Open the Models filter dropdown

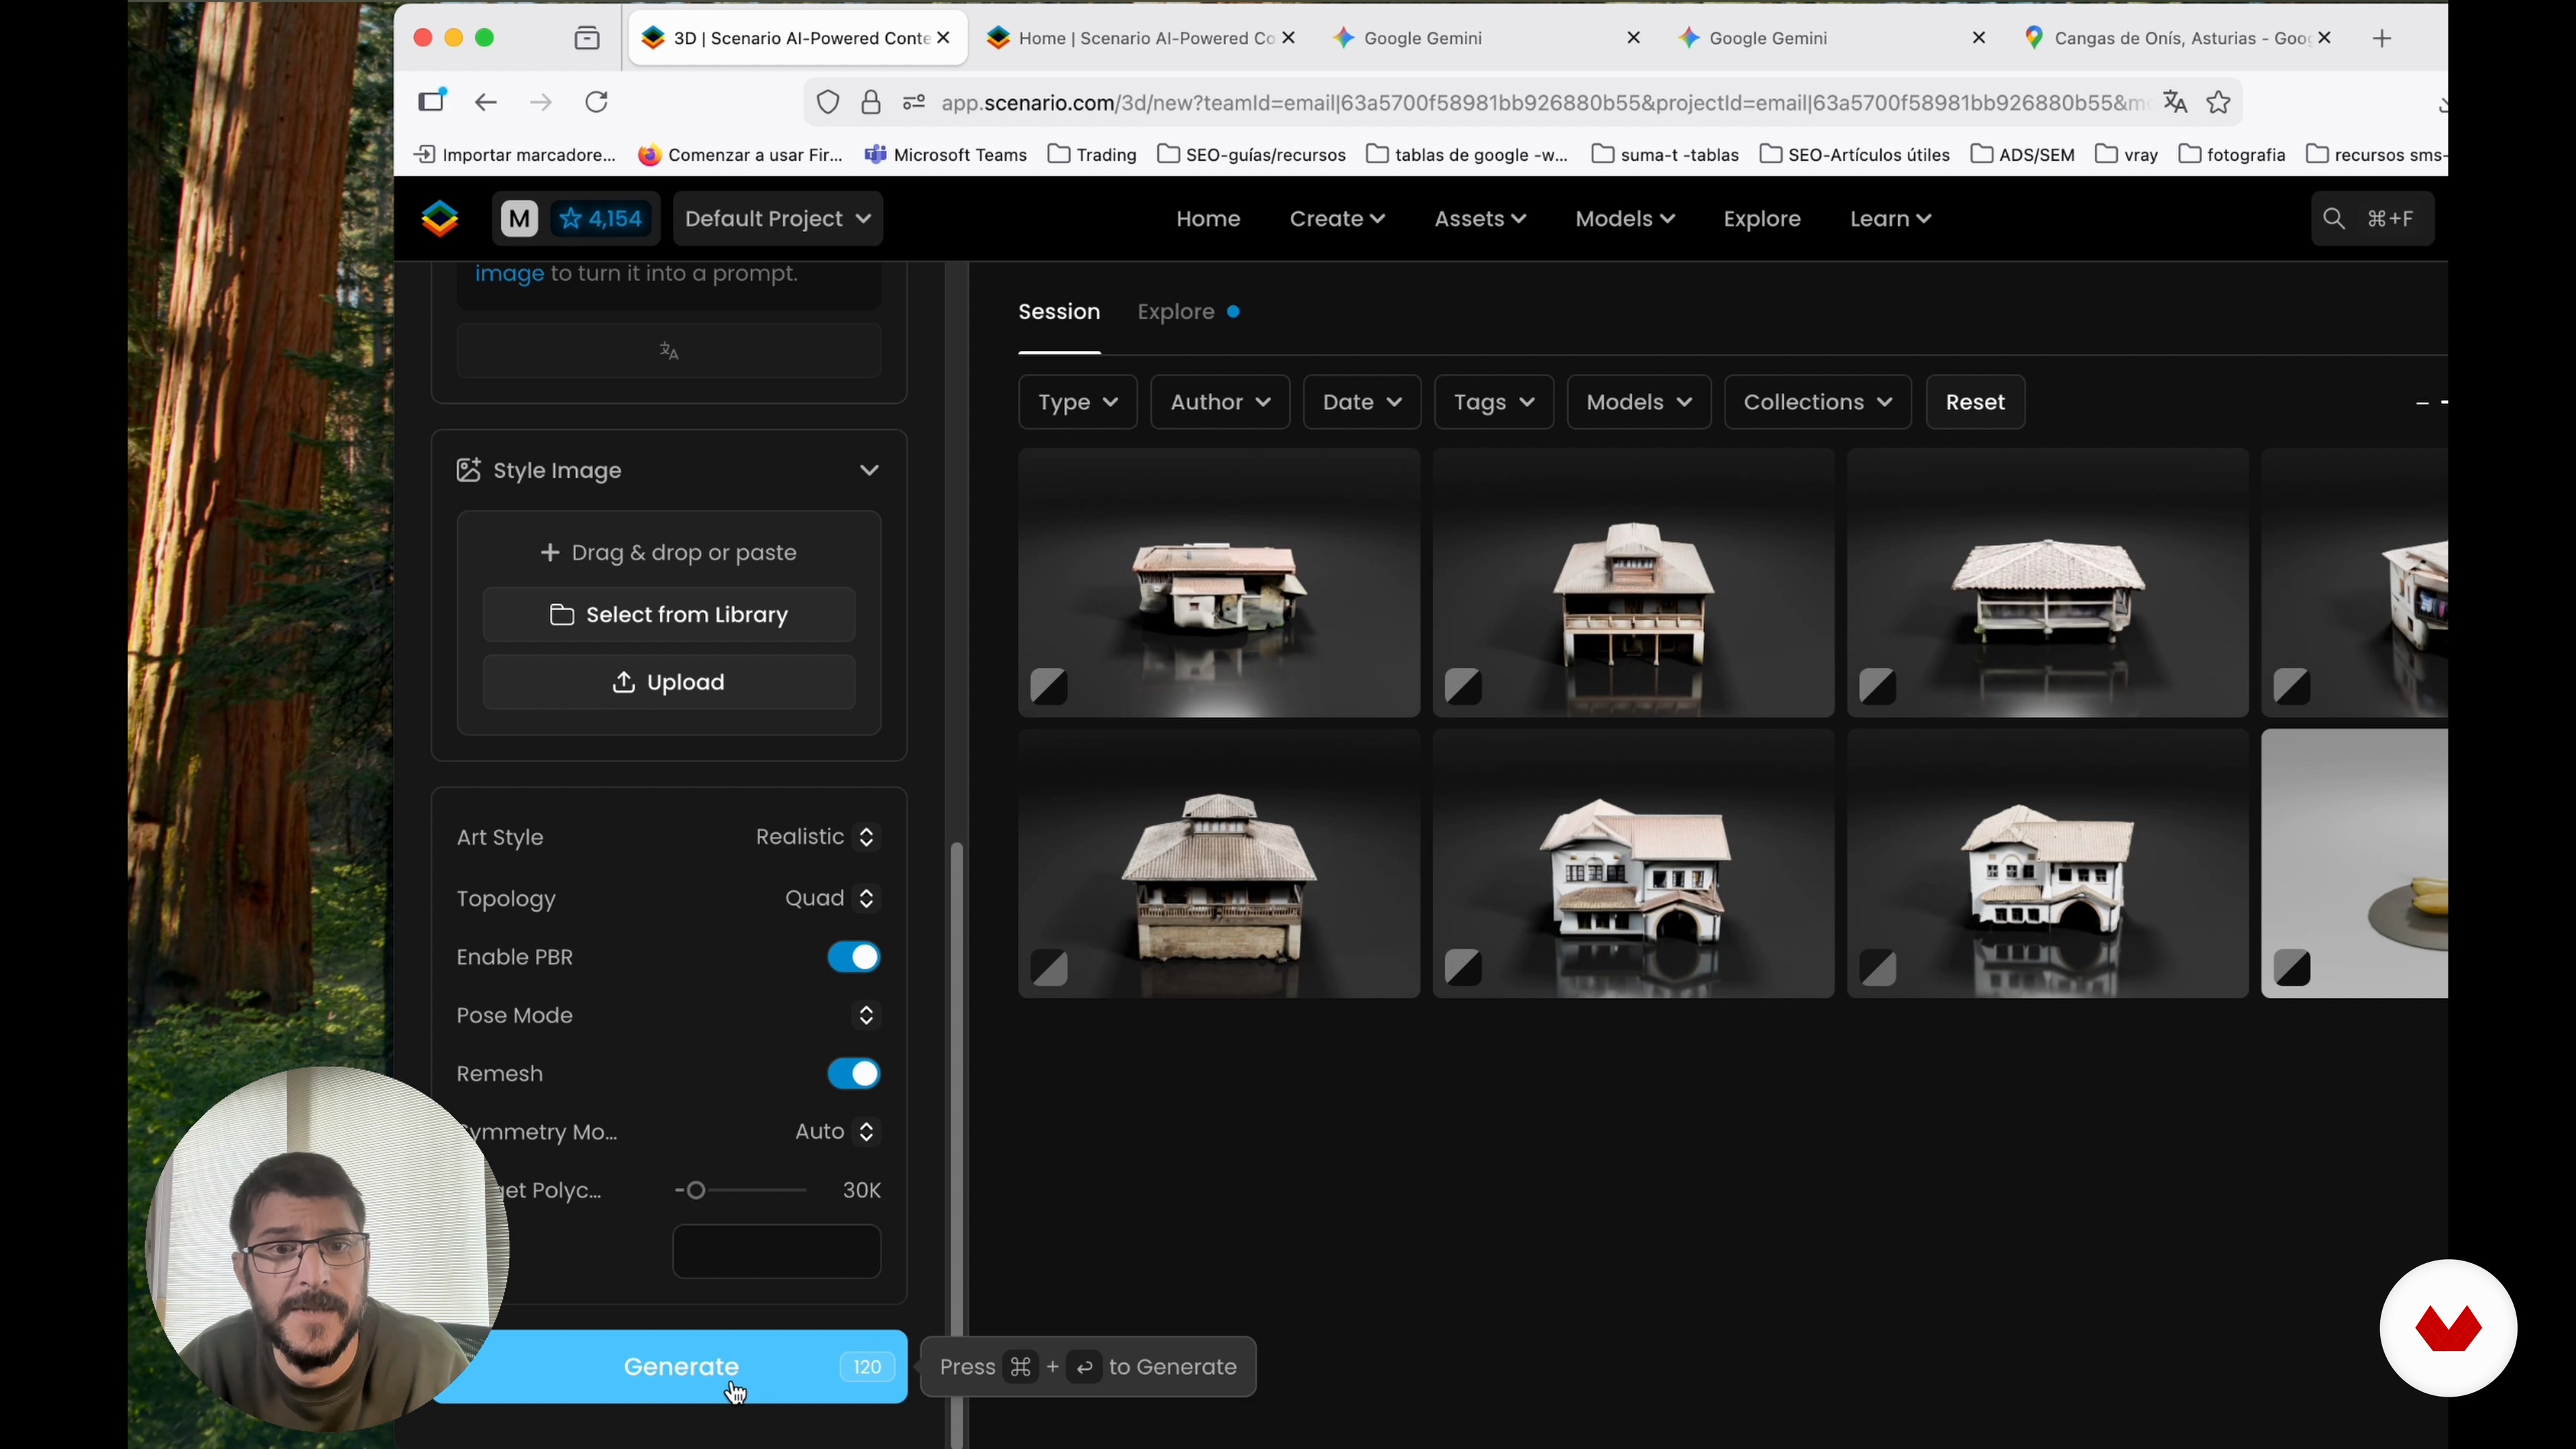(1639, 402)
